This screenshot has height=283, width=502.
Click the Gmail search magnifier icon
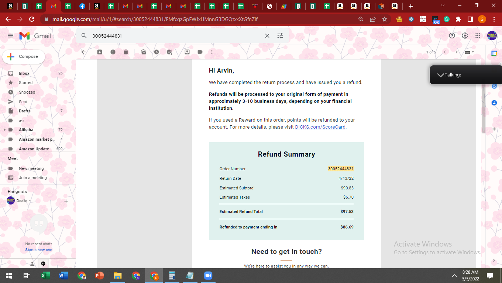(x=84, y=36)
